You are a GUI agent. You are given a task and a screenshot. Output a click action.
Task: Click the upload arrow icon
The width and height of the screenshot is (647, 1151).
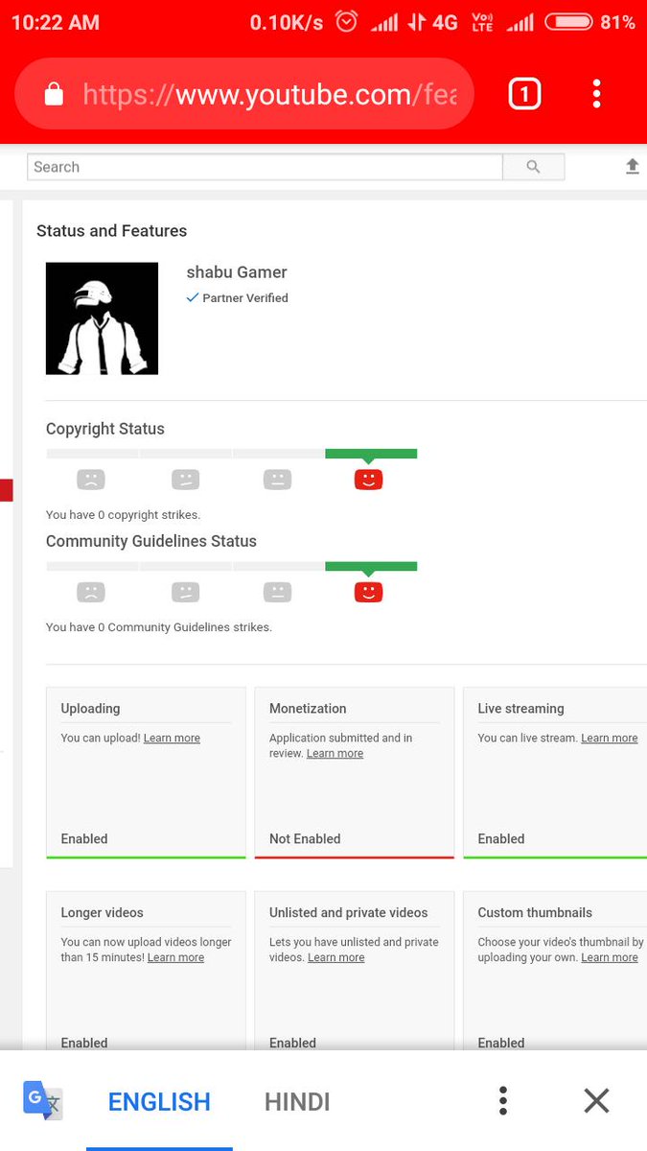(633, 167)
